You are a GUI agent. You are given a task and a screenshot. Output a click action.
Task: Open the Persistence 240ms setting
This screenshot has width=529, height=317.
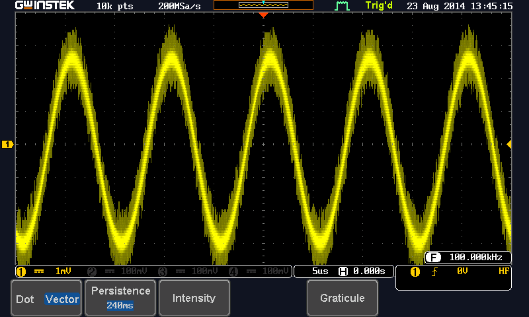(x=120, y=298)
